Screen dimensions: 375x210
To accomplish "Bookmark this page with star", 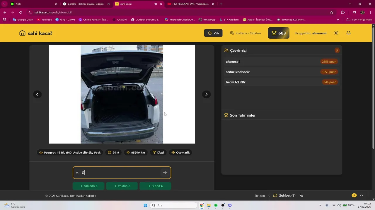I will (x=332, y=12).
